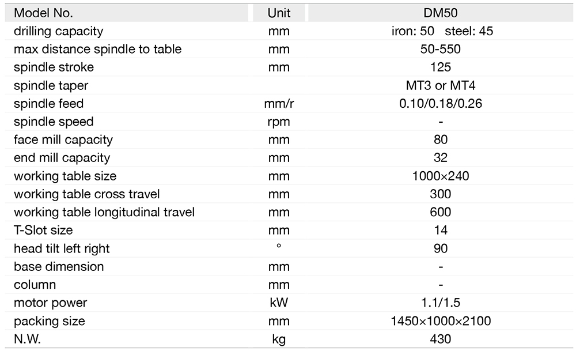The width and height of the screenshot is (576, 351).
Task: Click the 0.10/0.18/0.26 spindle feed value
Action: (440, 104)
